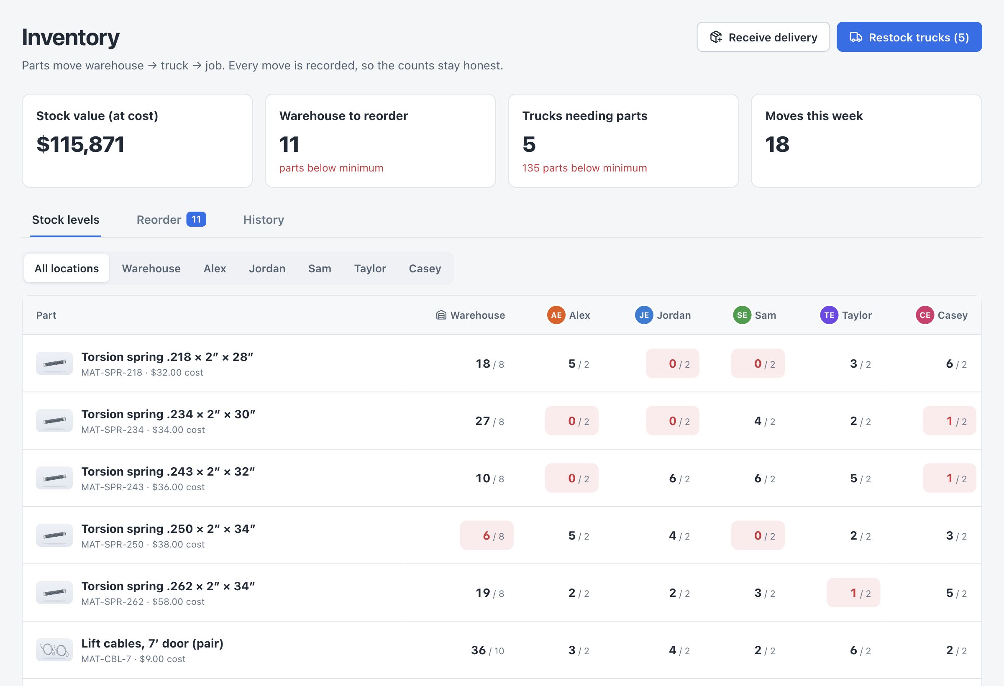1004x686 pixels.
Task: Click Casey's 1 / 2 cell for MAT-SPR-234
Action: (x=949, y=420)
